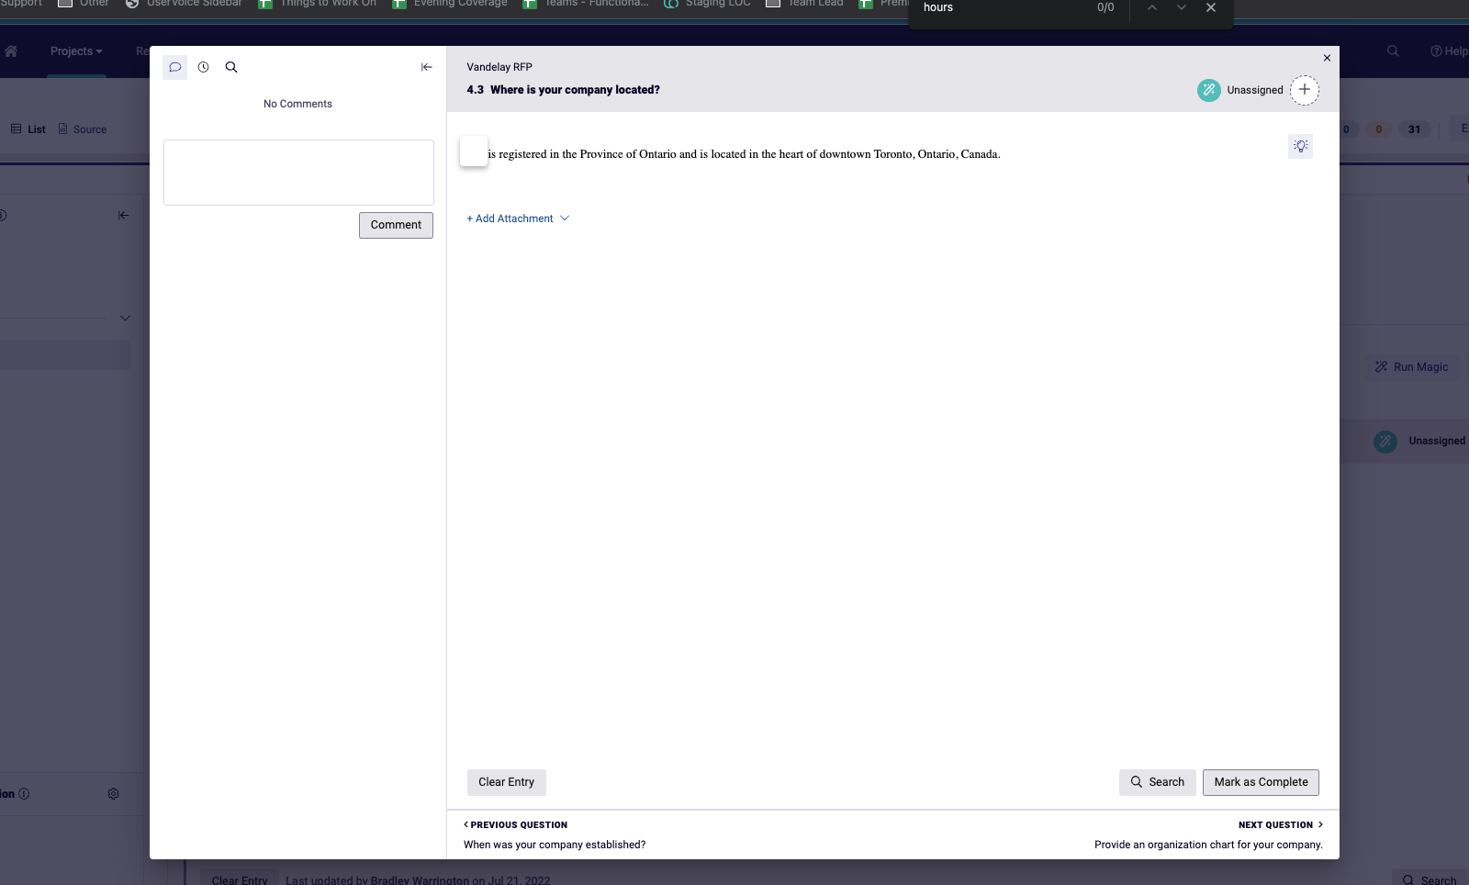Switch to List view tab
This screenshot has height=885, width=1469.
click(x=28, y=129)
